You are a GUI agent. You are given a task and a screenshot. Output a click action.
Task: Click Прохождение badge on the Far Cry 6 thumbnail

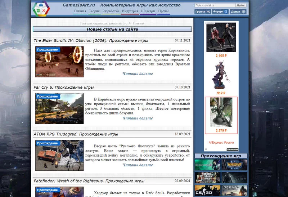[x=48, y=97]
